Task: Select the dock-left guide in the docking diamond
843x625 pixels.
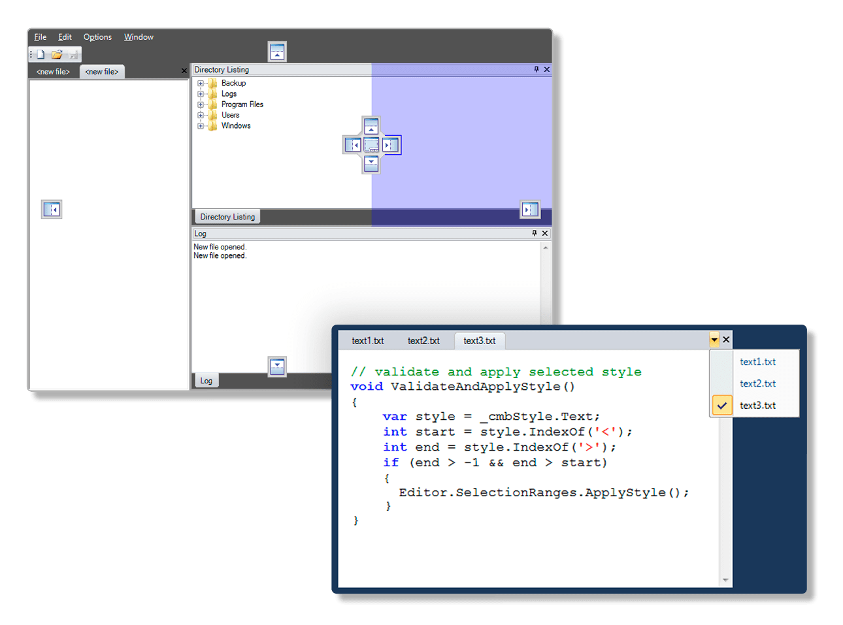Action: coord(354,145)
